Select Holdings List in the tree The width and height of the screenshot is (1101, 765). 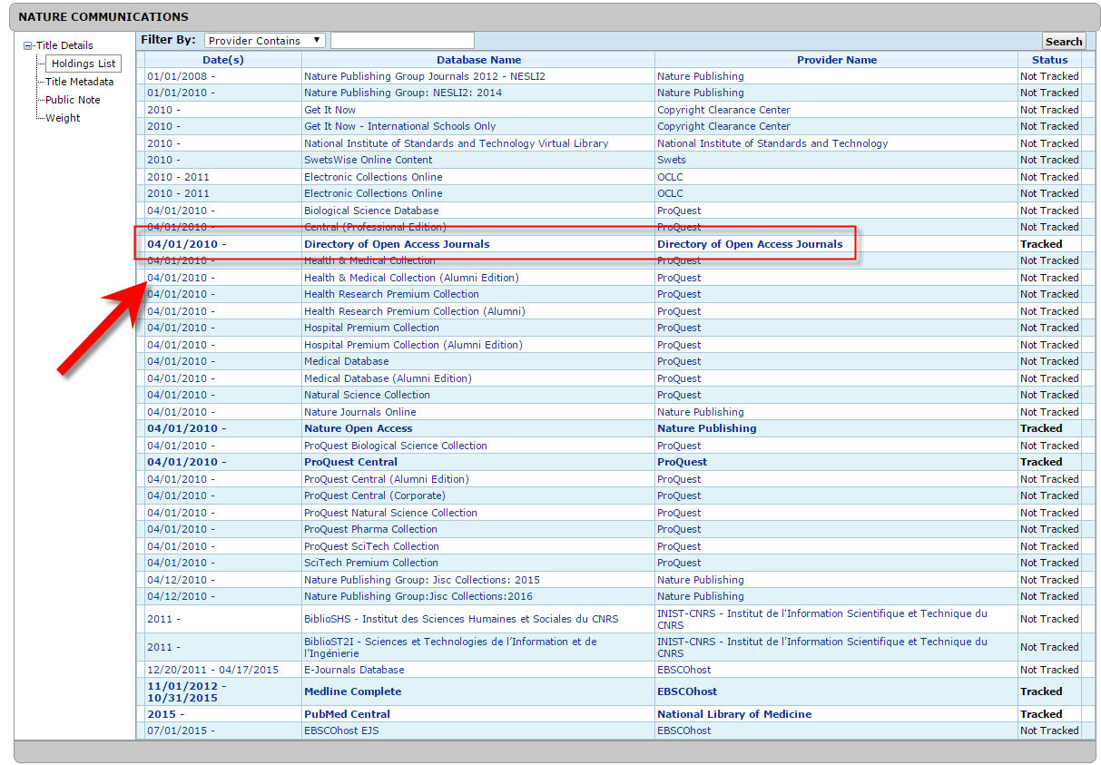click(84, 64)
